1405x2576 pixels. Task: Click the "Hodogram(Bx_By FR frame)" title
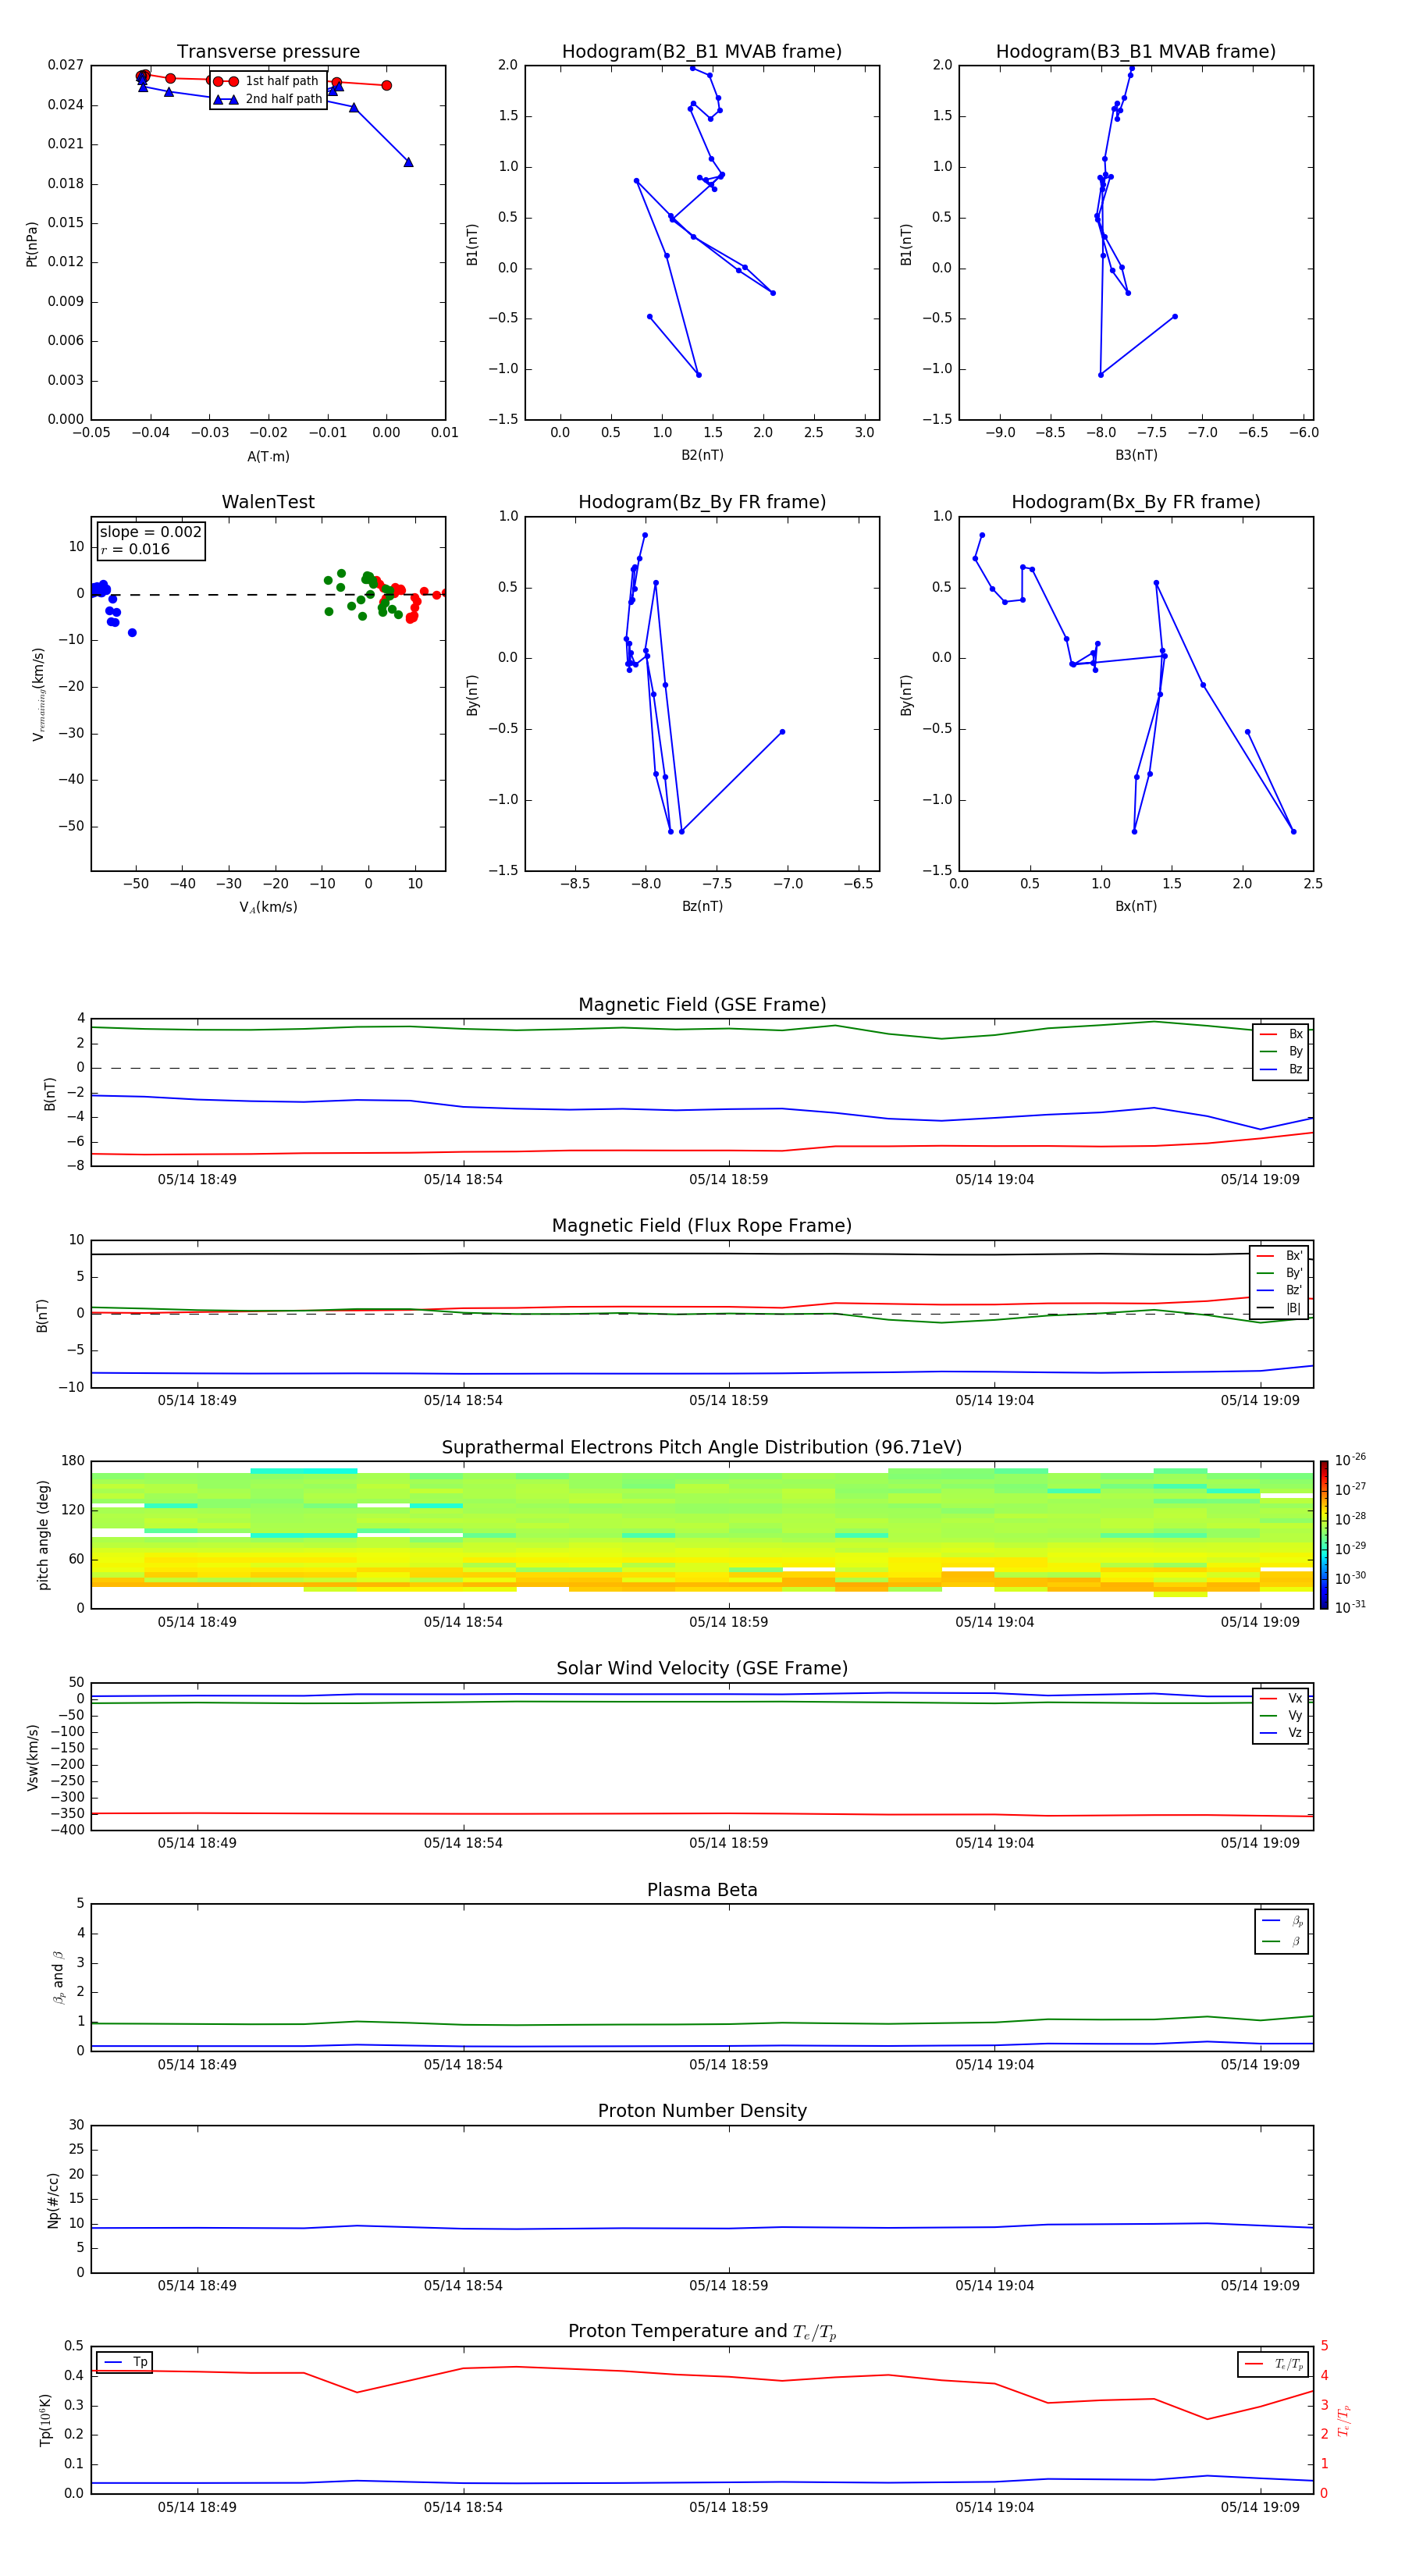[x=1136, y=502]
